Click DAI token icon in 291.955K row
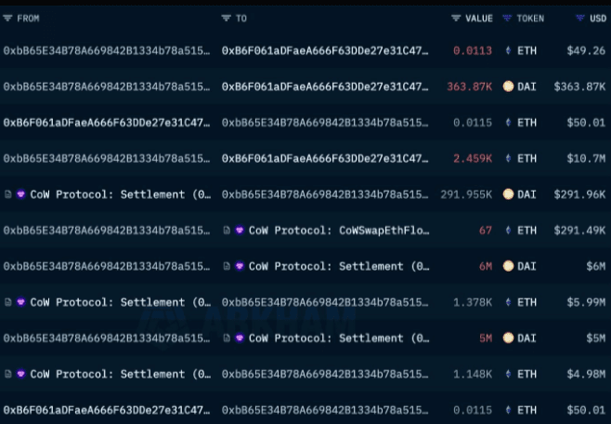This screenshot has height=424, width=611. click(x=508, y=194)
